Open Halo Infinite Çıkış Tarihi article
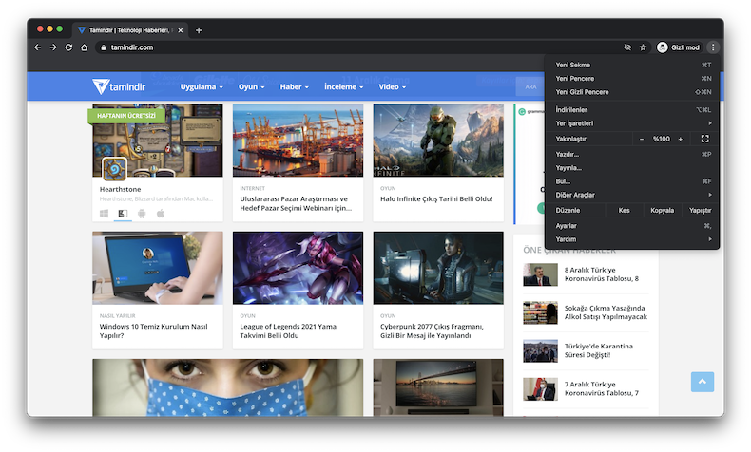Image resolution: width=751 pixels, height=452 pixels. (436, 199)
